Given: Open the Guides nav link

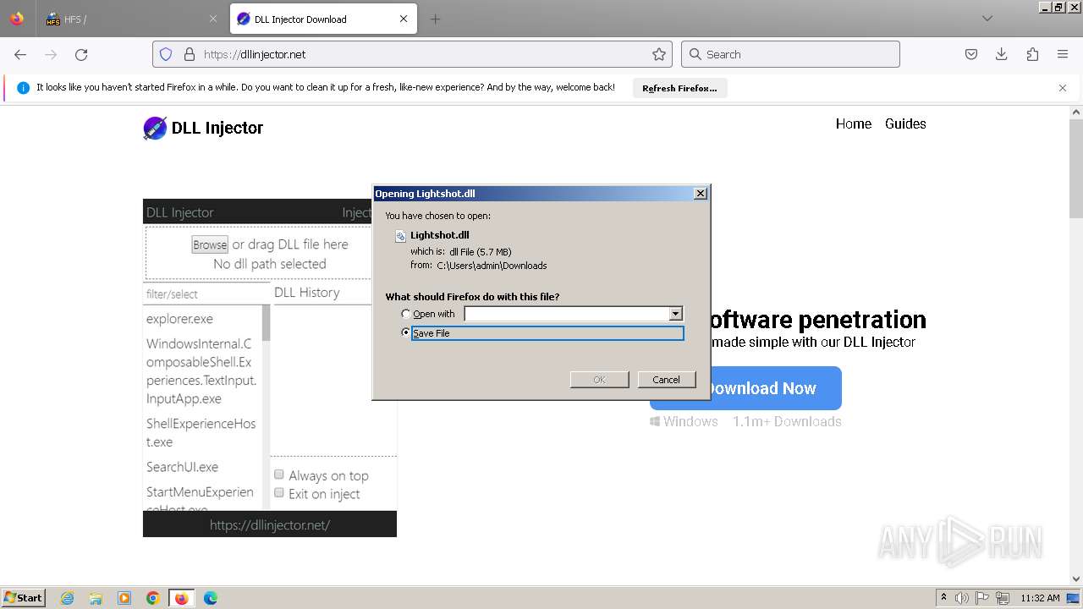Looking at the screenshot, I should coord(905,123).
